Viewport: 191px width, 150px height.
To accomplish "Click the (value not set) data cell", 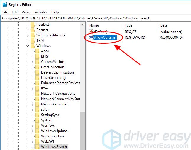I will 171,32.
